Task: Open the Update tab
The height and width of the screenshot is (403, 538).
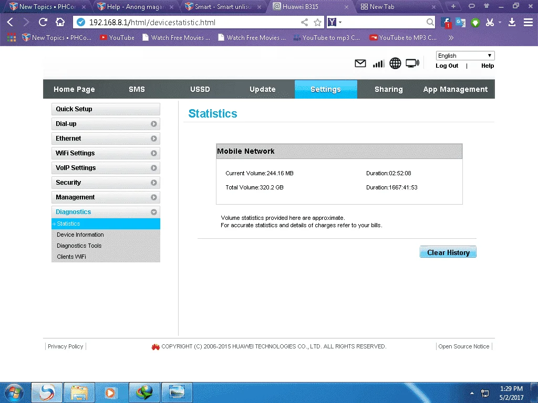Action: click(263, 89)
